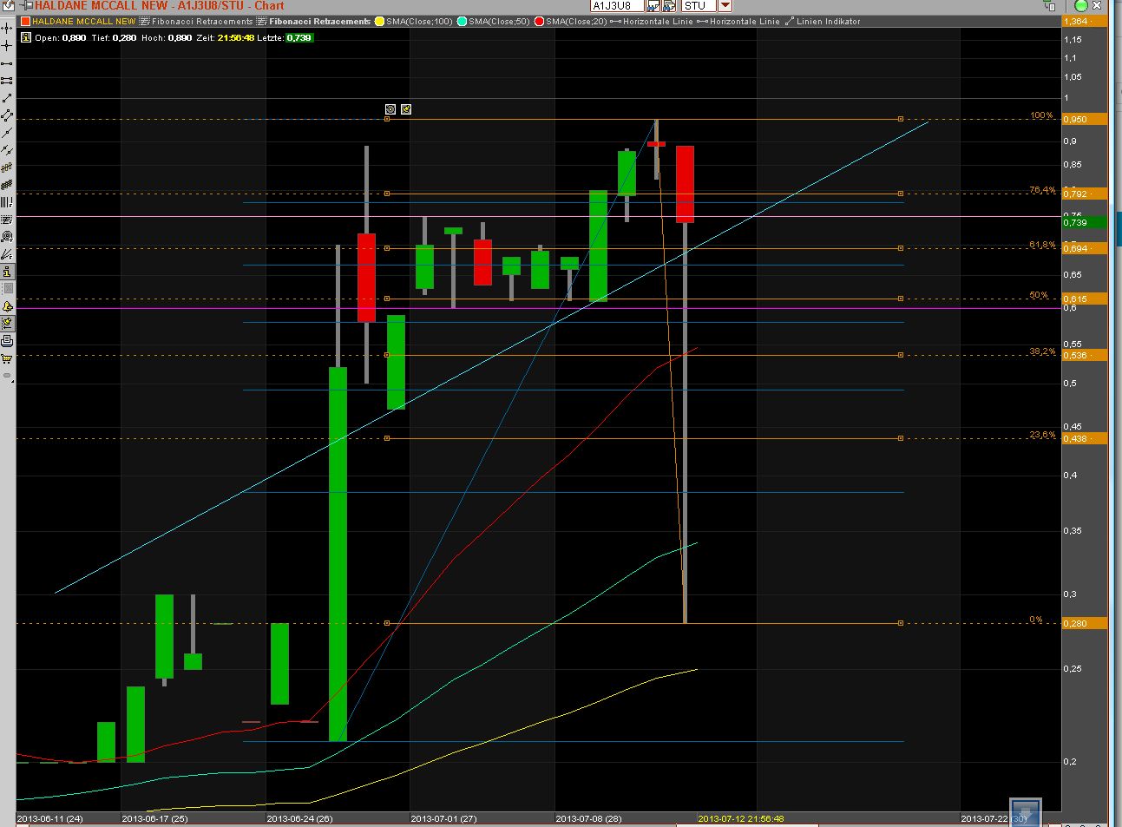Open the alarm bell tool
The height and width of the screenshot is (827, 1122).
7,306
